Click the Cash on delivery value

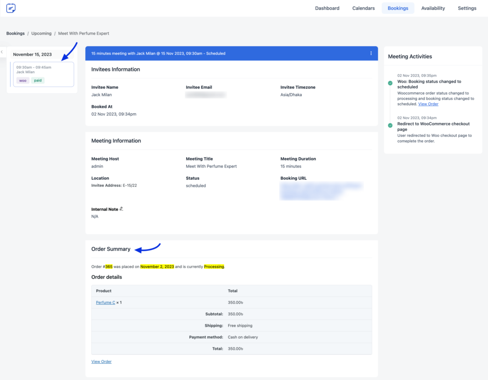[243, 337]
